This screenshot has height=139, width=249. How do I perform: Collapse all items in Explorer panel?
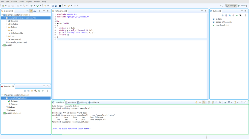27,11
